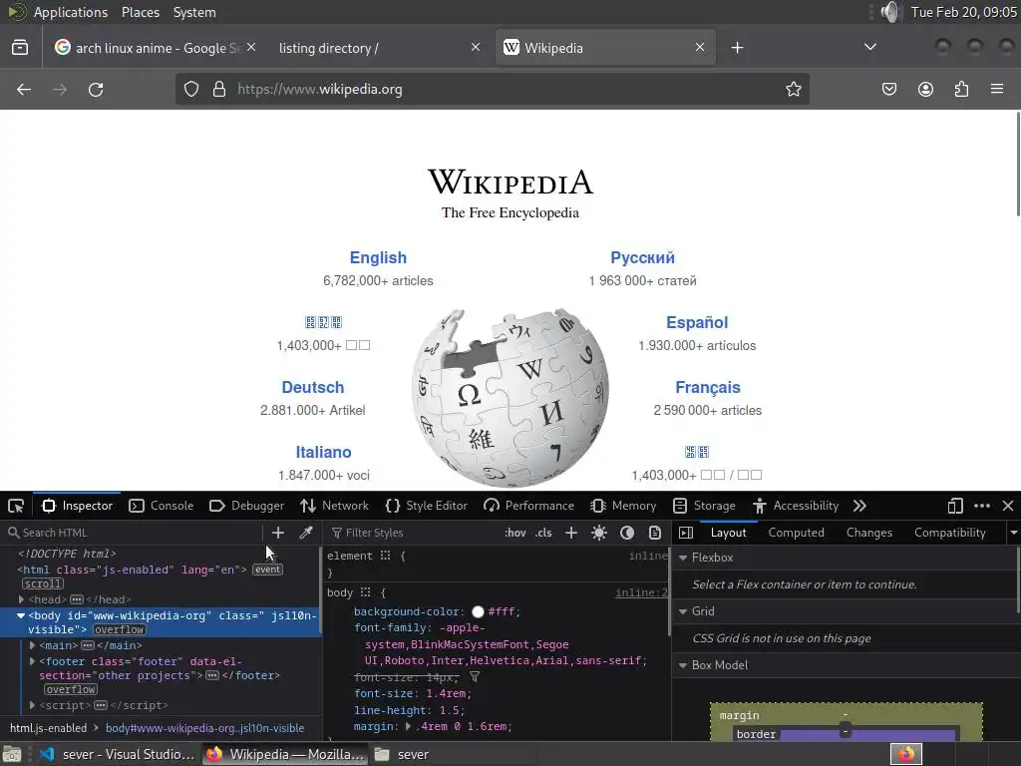This screenshot has height=766, width=1021.
Task: Go back using the back arrow
Action: point(24,89)
